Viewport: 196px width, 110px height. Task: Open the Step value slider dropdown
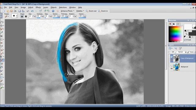(51, 16)
